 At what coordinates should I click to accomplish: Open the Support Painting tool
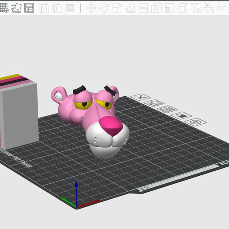pyautogui.click(x=170, y=8)
